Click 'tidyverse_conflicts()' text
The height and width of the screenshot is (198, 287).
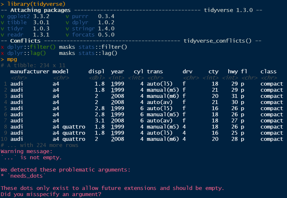pyautogui.click(x=218, y=41)
